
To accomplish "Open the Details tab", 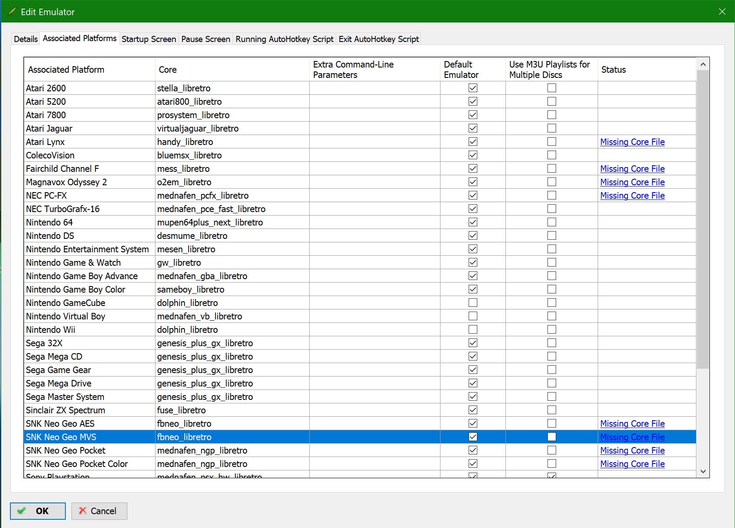I will click(x=26, y=39).
